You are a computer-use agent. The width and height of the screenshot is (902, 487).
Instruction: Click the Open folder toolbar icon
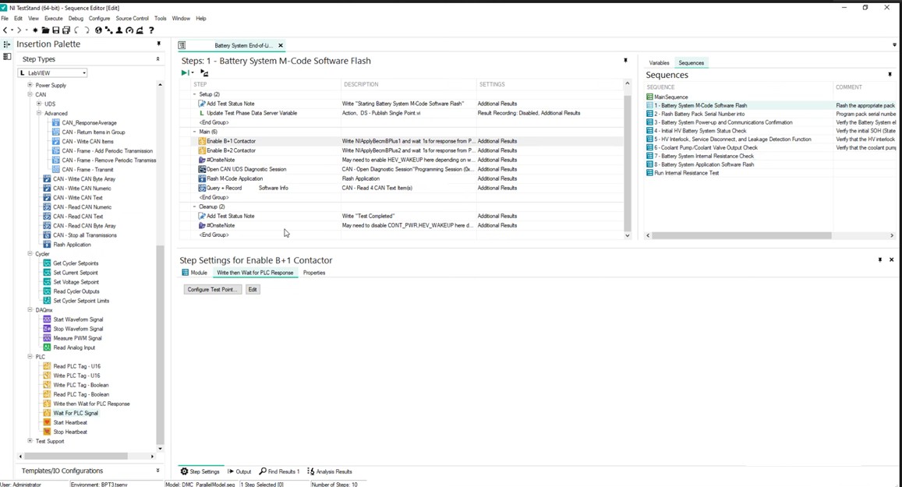pos(45,30)
